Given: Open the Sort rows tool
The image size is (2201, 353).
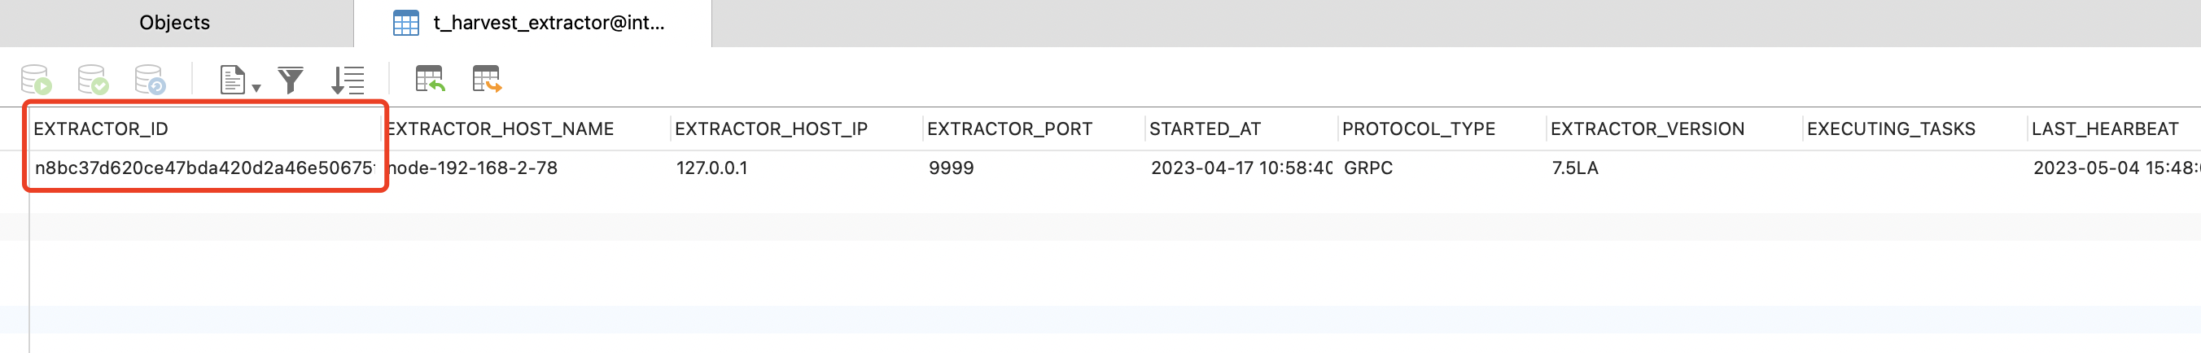Looking at the screenshot, I should (348, 81).
